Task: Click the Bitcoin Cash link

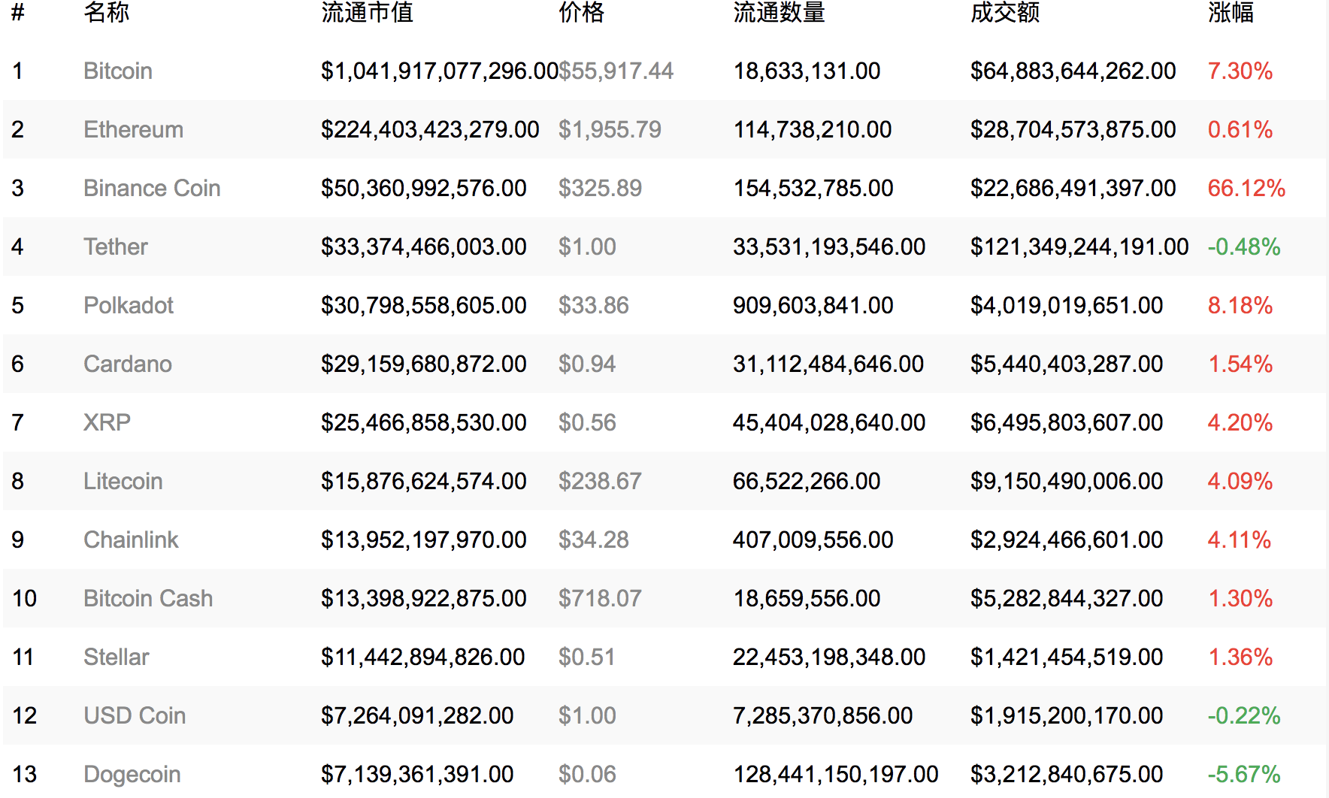Action: click(x=148, y=598)
